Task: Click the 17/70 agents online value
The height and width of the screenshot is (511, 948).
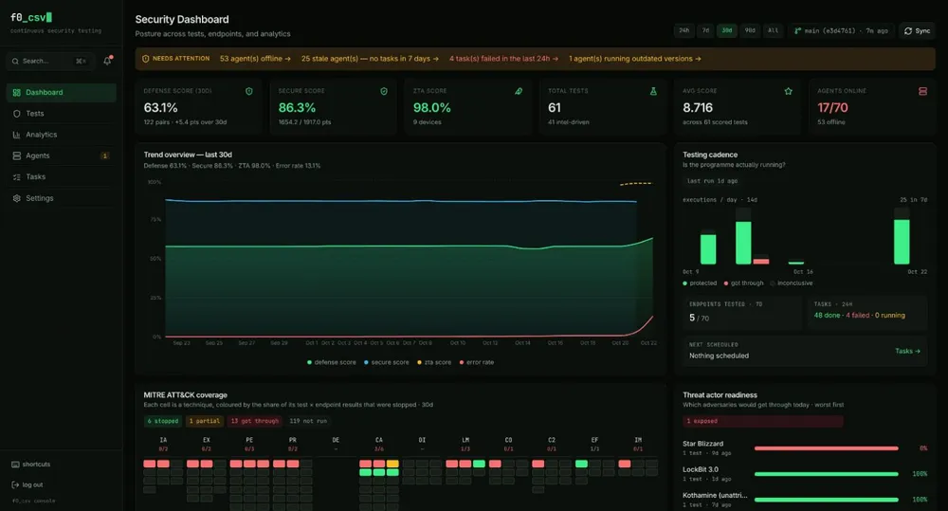Action: tap(832, 108)
